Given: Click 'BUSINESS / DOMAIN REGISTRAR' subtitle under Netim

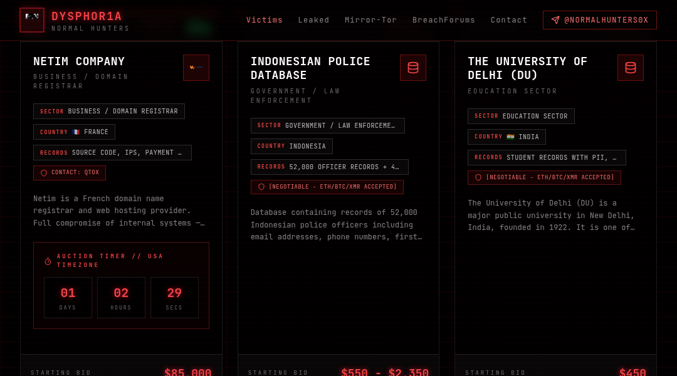Looking at the screenshot, I should point(81,81).
